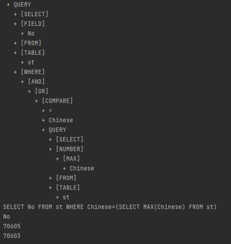Click the plus before [OR] node
Image resolution: width=231 pixels, height=244 pixels.
(29, 92)
